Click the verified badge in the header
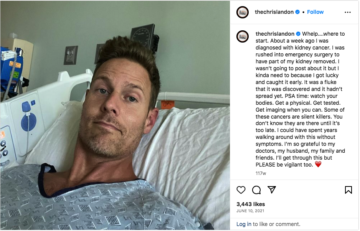This screenshot has height=231, width=360. (x=297, y=12)
